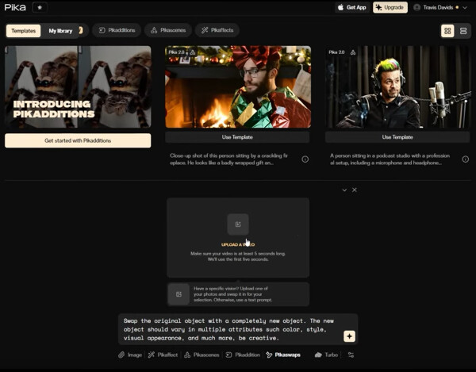This screenshot has height=372, width=476.
Task: Use the podcast studio template
Action: coord(397,137)
